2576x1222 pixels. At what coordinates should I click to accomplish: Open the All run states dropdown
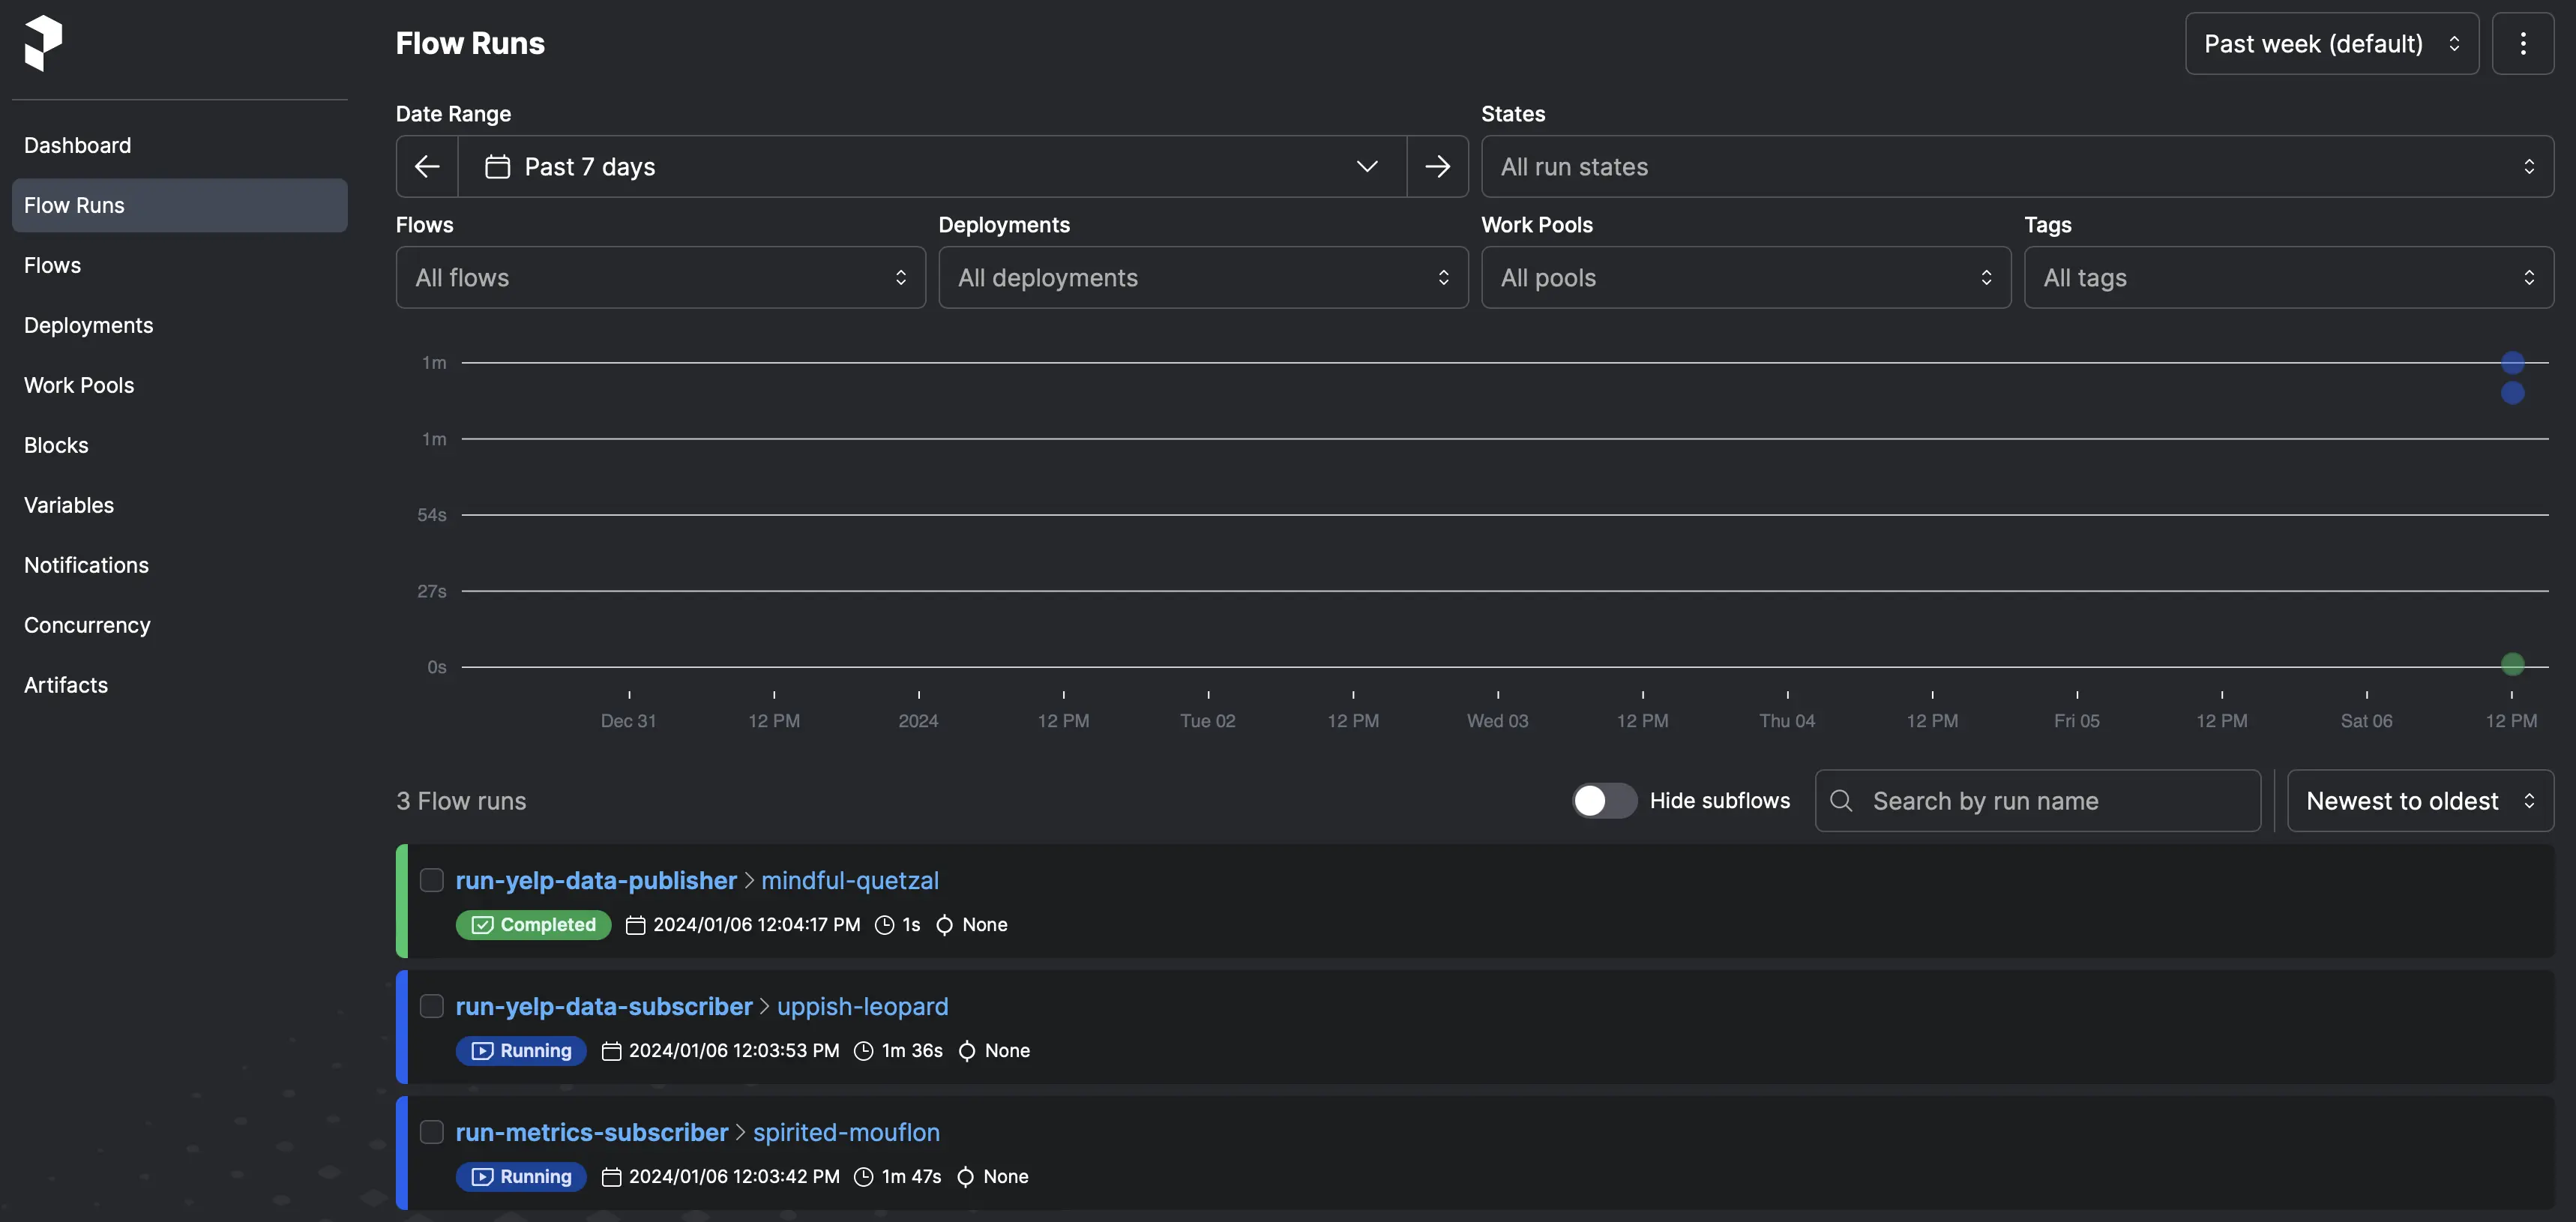click(x=2017, y=166)
